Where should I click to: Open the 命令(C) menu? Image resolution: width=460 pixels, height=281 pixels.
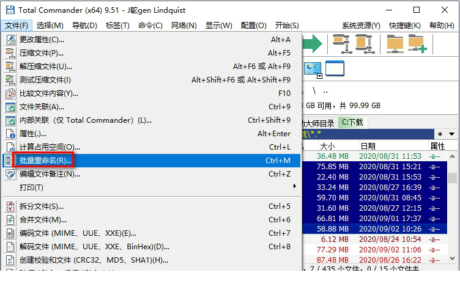150,26
